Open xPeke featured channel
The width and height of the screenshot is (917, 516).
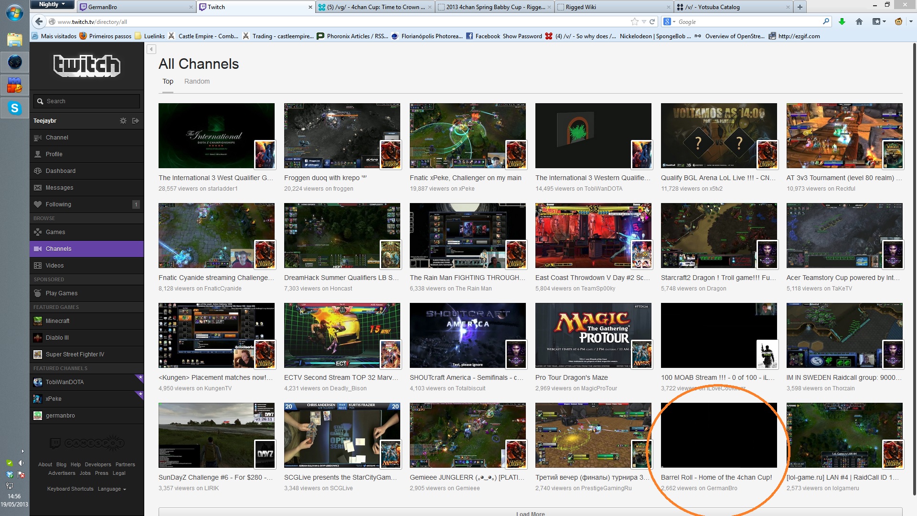[86, 399]
